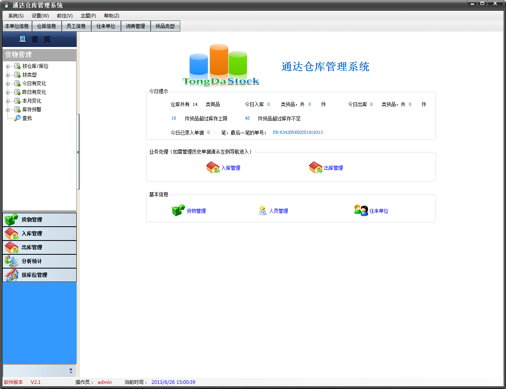Click the green boxes 货物管理 icon in 基本信息
Viewport: 506px width, 389px height.
click(x=178, y=210)
